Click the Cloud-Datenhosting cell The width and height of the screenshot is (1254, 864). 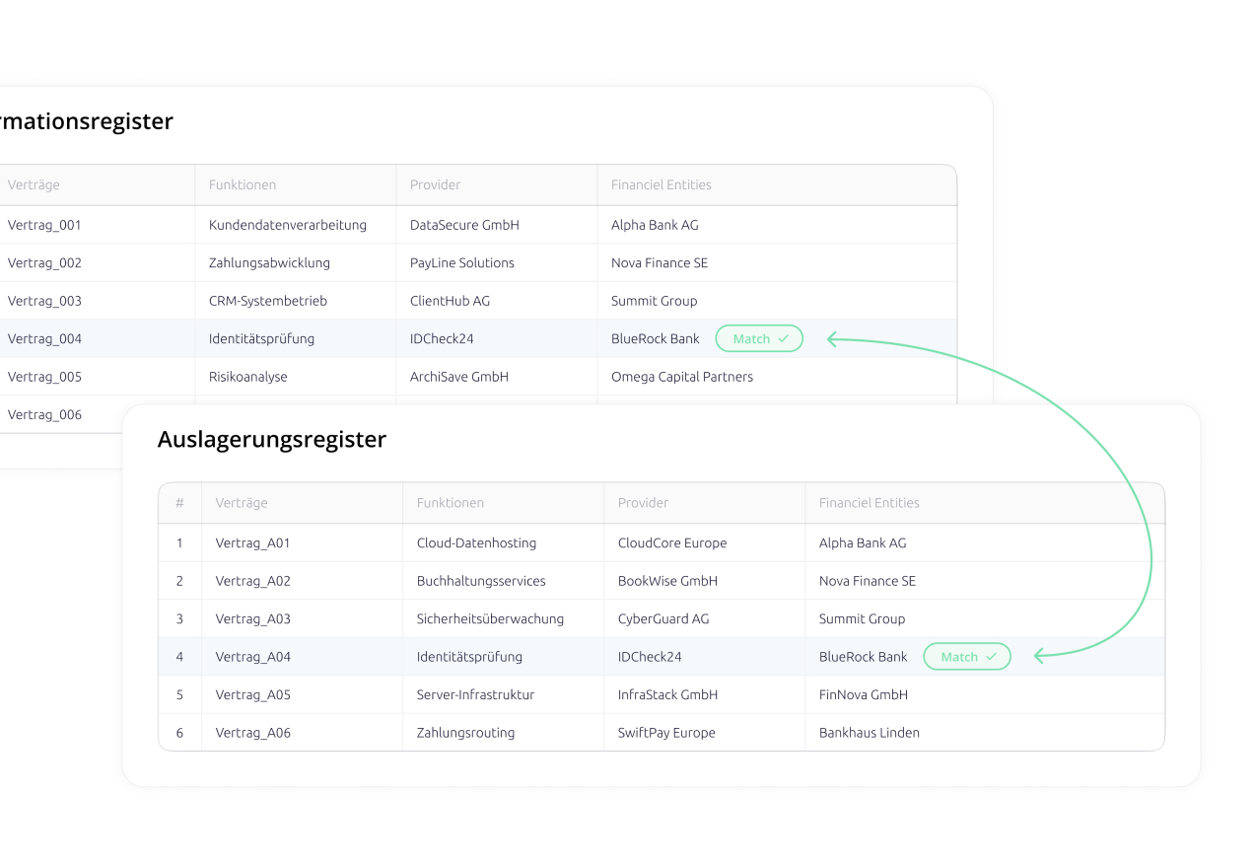click(477, 543)
